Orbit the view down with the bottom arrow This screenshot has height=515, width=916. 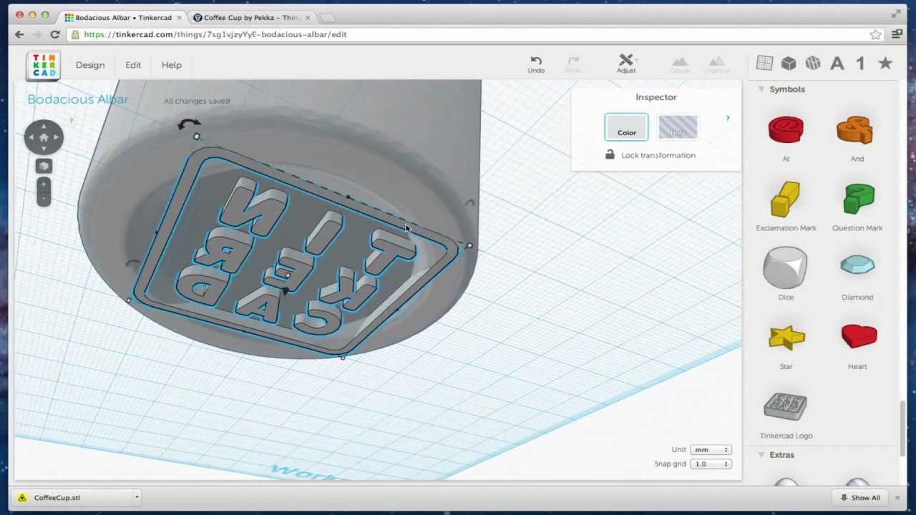pyautogui.click(x=44, y=149)
